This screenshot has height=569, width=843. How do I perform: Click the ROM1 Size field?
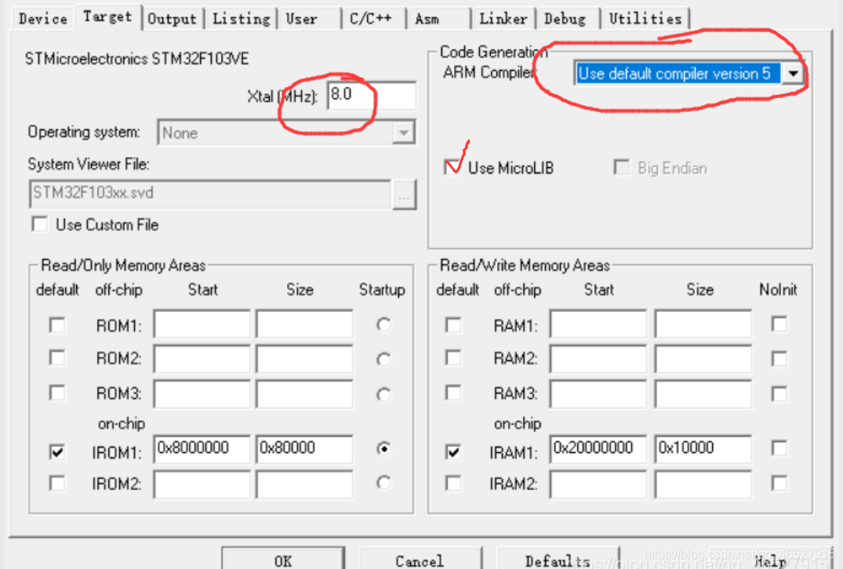pyautogui.click(x=304, y=324)
